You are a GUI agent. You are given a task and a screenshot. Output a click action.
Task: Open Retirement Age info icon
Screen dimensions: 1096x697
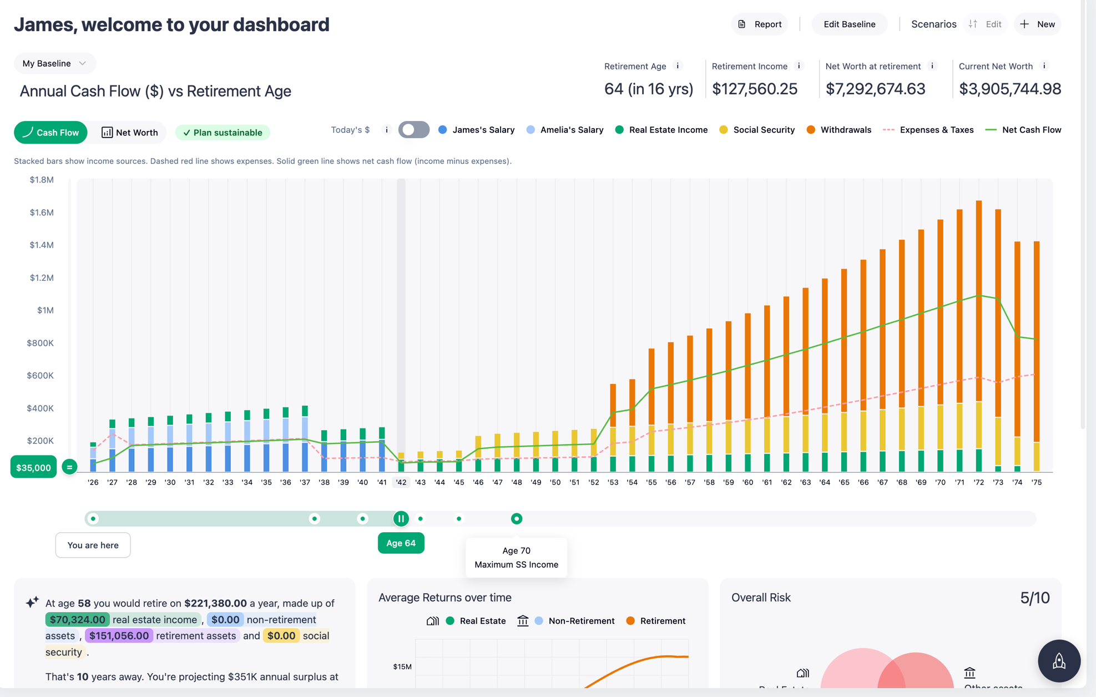coord(678,66)
